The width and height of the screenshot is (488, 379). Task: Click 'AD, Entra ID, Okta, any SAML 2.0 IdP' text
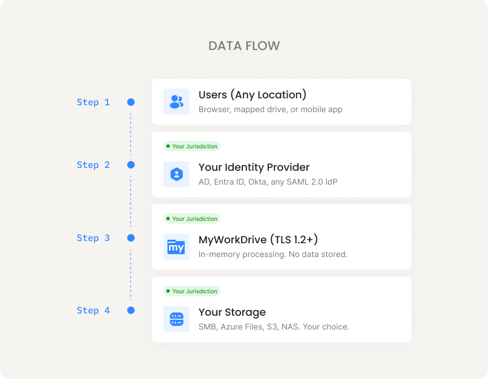tap(268, 182)
